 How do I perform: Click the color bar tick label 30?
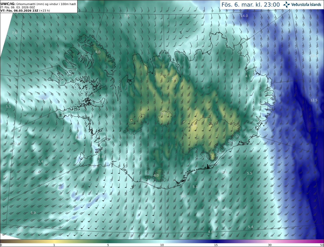(x=270, y=245)
